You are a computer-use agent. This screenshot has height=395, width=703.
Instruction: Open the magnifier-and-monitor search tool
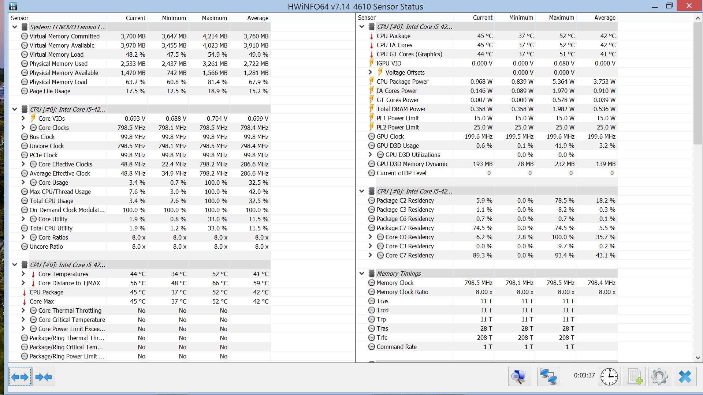click(519, 376)
